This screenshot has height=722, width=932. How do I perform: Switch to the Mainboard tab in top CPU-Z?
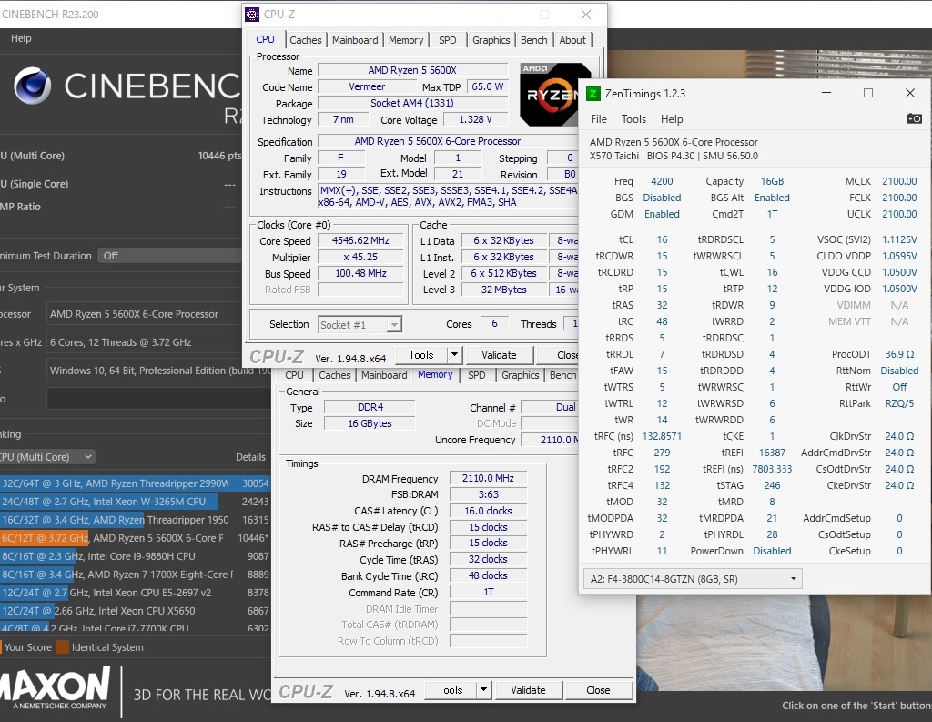[355, 40]
